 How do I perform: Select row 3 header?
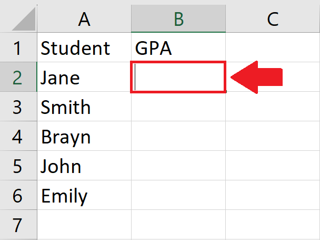(x=18, y=107)
